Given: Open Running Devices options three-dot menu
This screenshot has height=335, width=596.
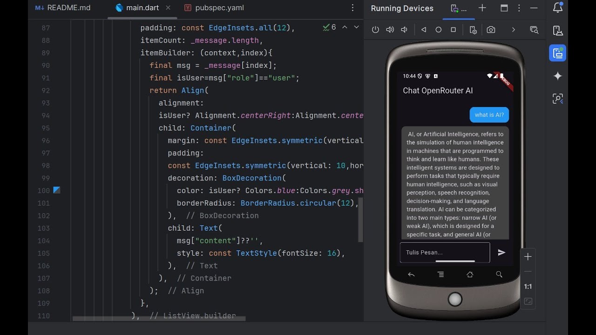Looking at the screenshot, I should [519, 8].
